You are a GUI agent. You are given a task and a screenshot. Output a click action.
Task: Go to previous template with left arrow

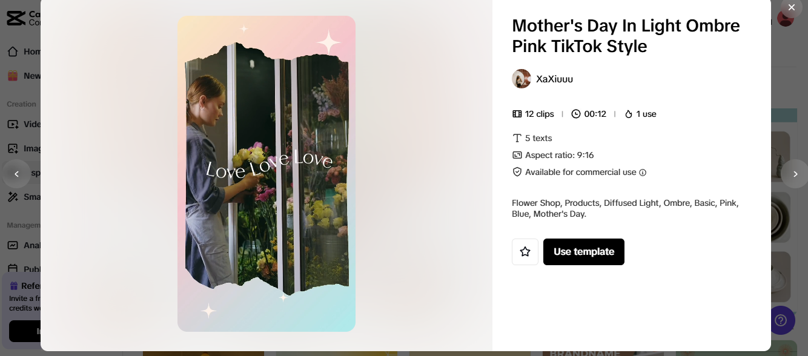pyautogui.click(x=16, y=174)
